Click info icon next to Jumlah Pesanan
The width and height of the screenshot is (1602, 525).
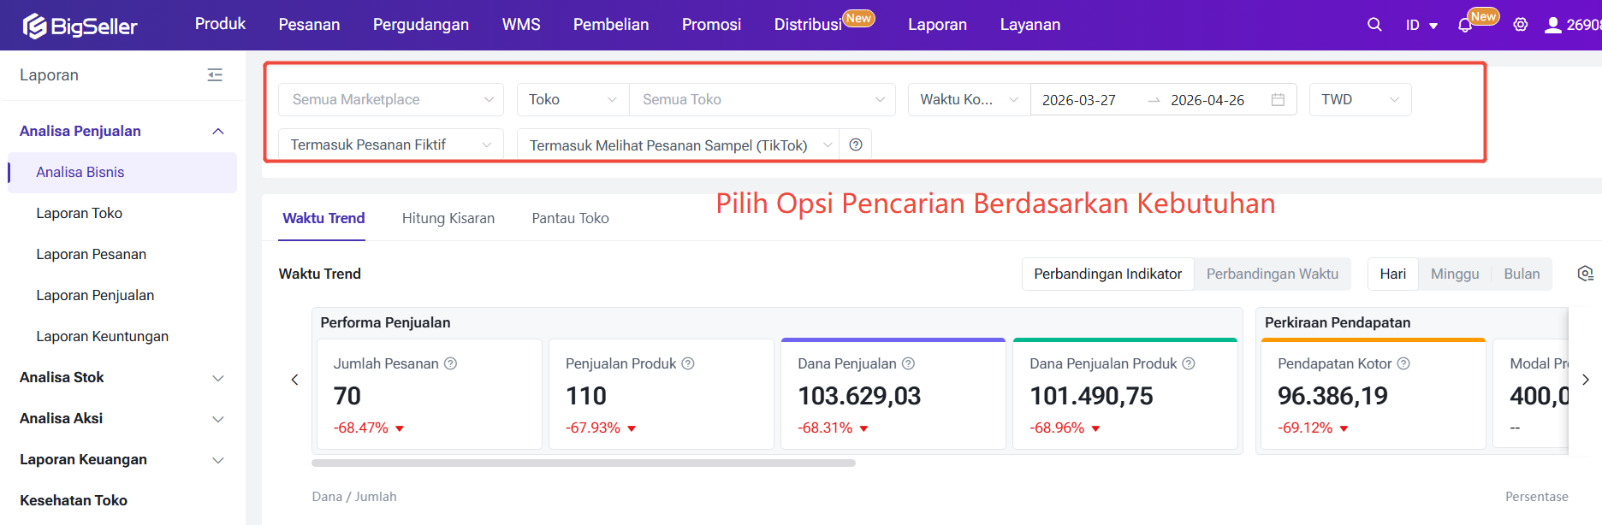point(451,363)
